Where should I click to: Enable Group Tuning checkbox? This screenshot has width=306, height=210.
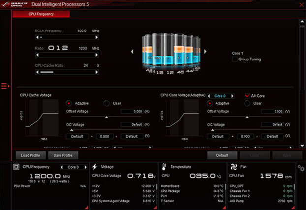click(x=235, y=60)
